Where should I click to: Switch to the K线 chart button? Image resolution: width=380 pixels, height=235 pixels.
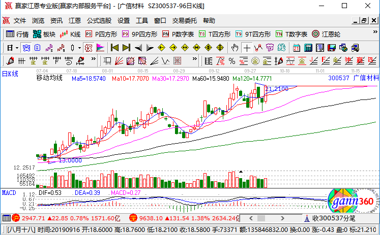[70, 35]
